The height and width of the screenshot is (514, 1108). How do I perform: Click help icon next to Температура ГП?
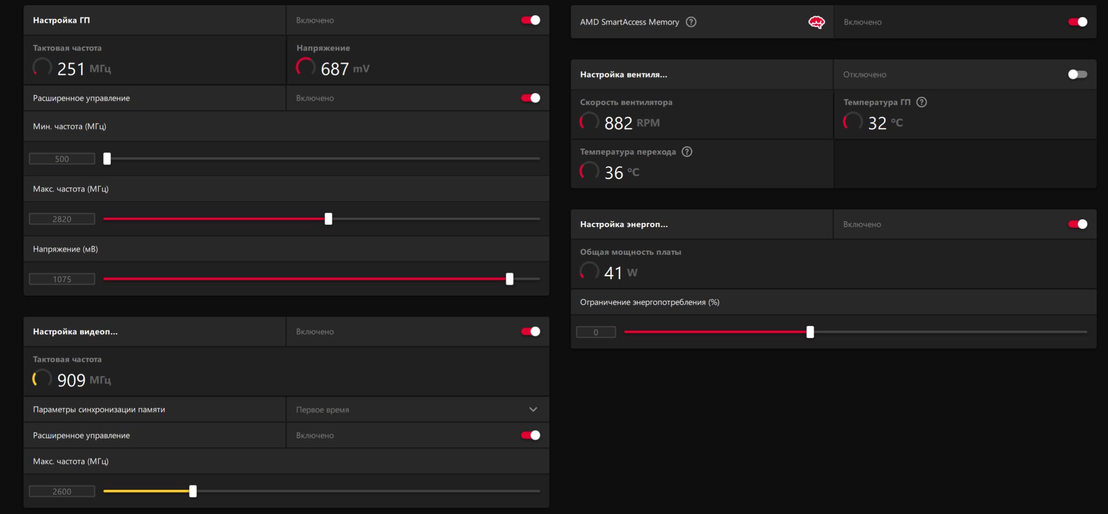(x=921, y=102)
